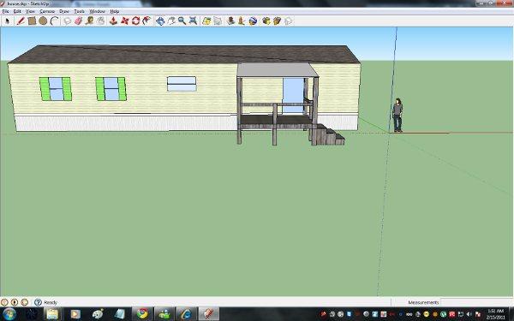Viewport: 514px width, 321px height.
Task: Open the Draw menu
Action: click(64, 11)
